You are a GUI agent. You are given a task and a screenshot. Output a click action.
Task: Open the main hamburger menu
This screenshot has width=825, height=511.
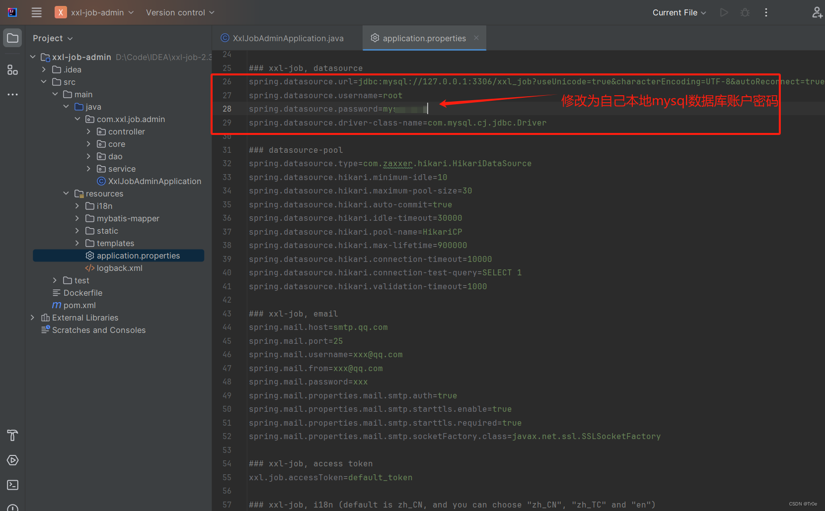(x=36, y=12)
